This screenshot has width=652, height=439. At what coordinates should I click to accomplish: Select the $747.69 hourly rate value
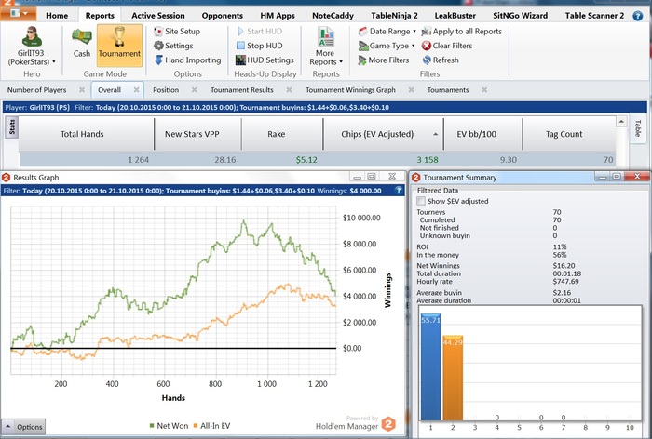(566, 282)
